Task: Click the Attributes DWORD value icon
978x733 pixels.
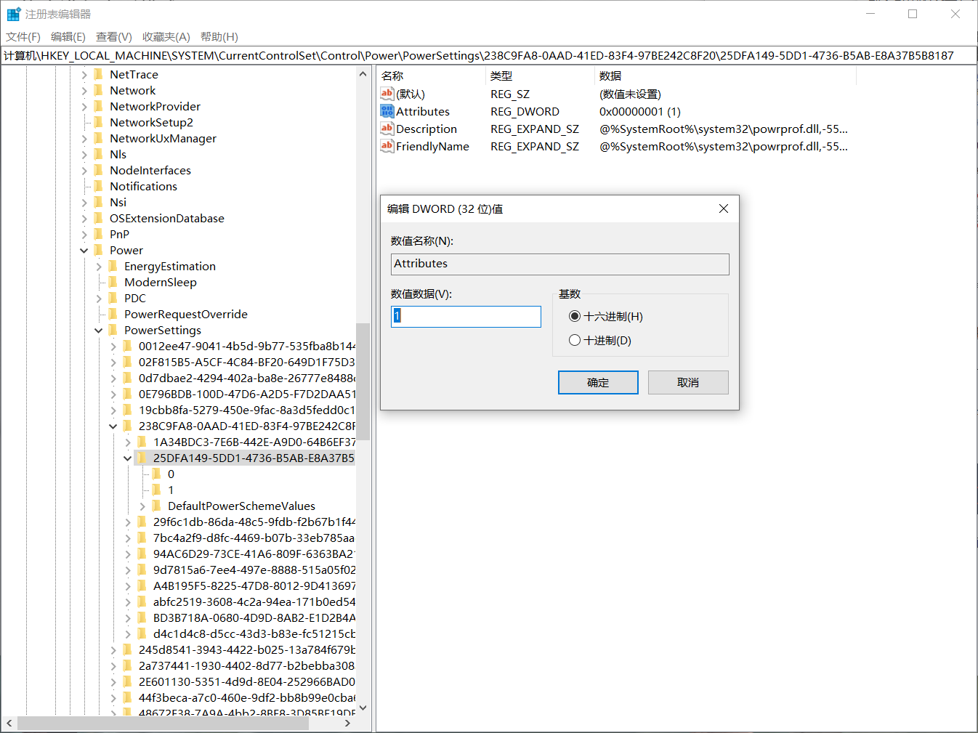Action: 387,111
